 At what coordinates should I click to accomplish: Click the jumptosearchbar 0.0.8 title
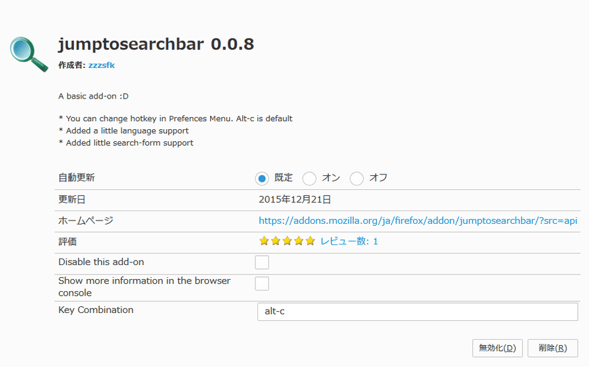(156, 44)
